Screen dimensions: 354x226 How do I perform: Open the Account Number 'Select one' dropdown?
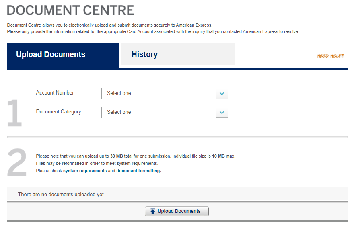[159, 93]
